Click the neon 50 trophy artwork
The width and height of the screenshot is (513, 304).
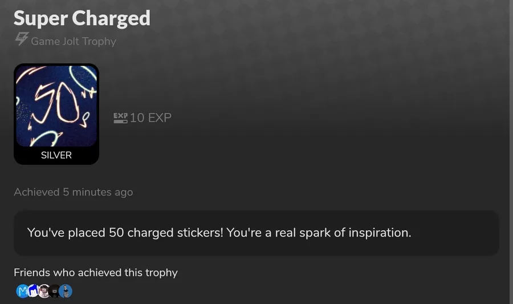point(56,105)
